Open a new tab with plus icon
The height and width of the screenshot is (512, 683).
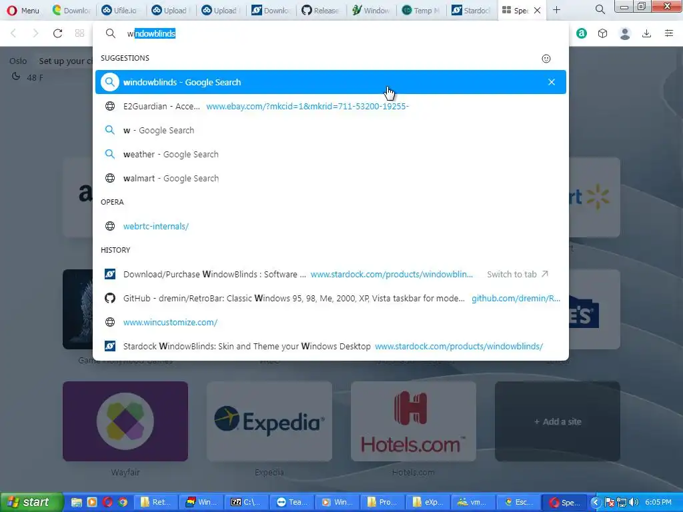556,10
